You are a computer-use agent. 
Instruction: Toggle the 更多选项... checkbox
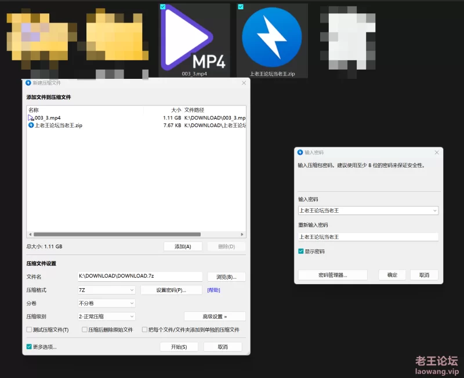29,347
